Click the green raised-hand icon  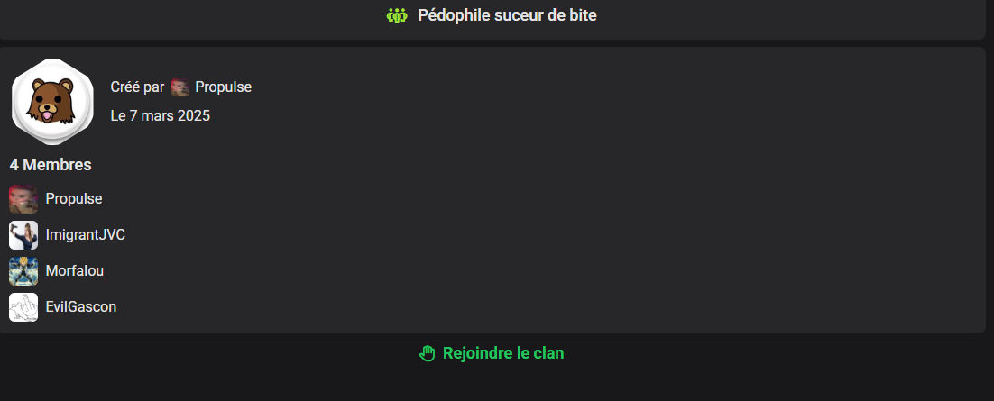(x=428, y=353)
